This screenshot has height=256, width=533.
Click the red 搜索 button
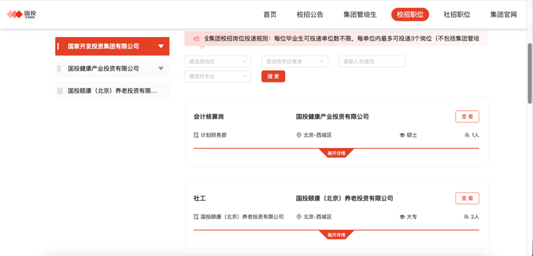coord(274,76)
